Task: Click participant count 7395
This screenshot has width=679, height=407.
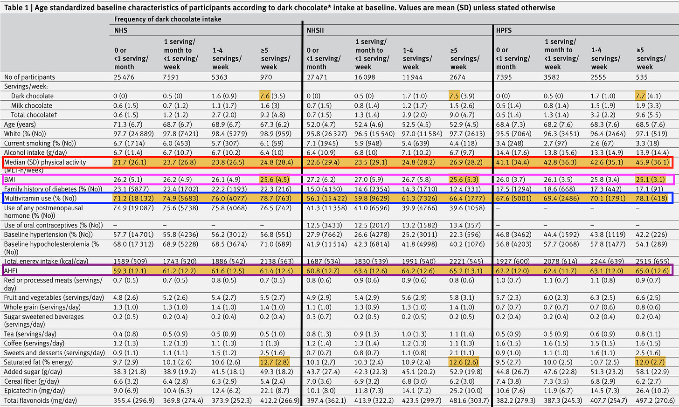Action: tap(504, 77)
